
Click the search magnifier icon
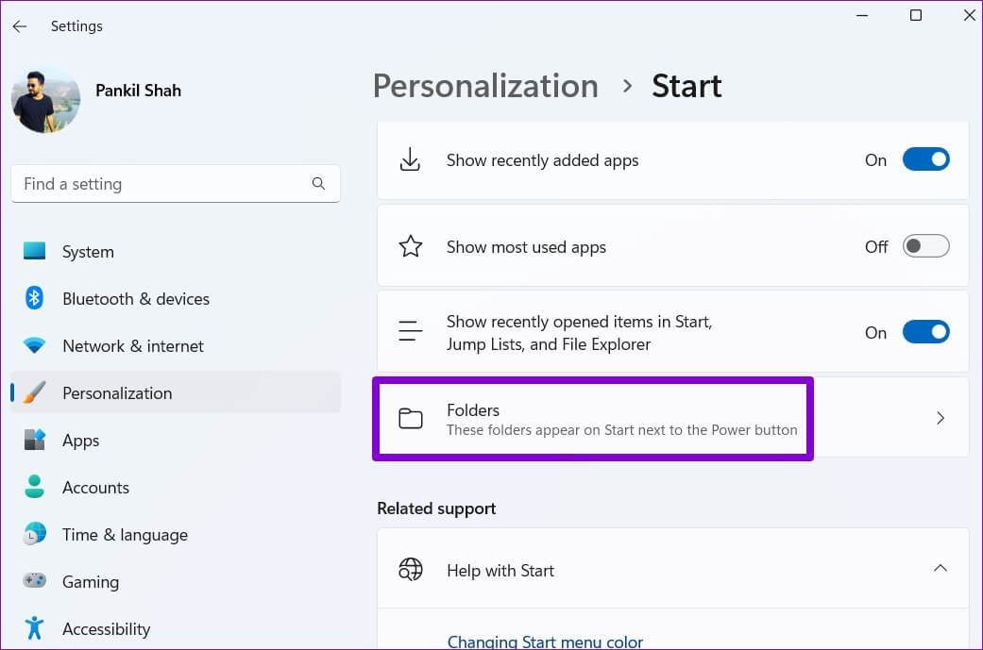318,183
